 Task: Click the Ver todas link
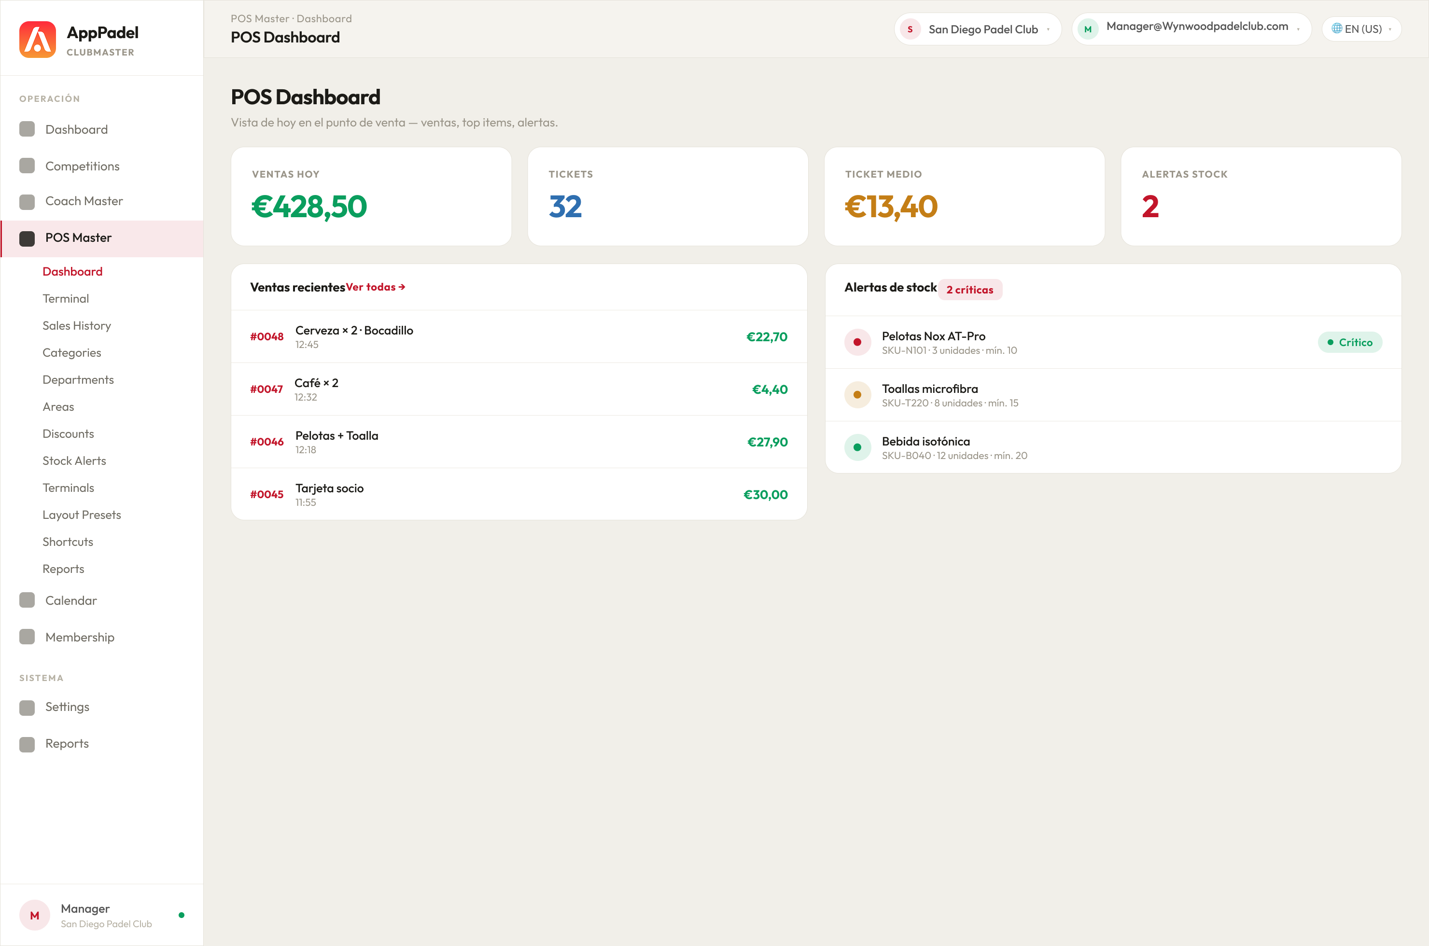pos(376,287)
